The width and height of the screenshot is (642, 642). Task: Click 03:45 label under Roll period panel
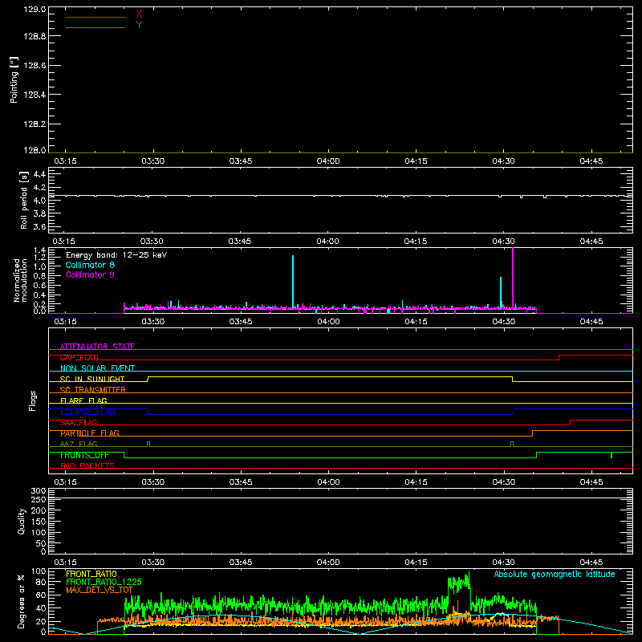click(x=240, y=242)
